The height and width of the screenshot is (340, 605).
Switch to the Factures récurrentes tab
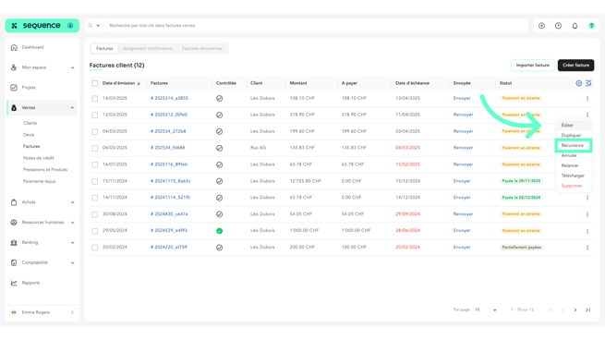pos(201,49)
